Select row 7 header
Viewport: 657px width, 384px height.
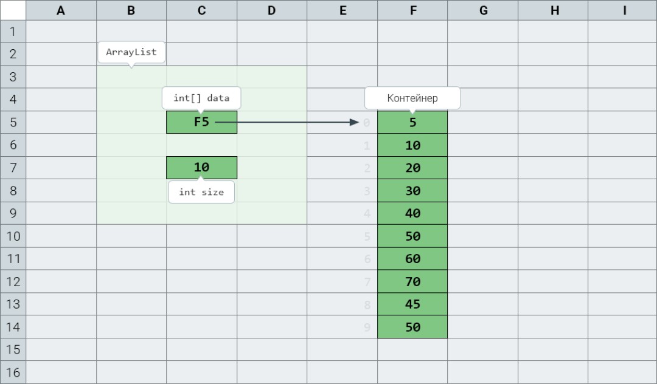(x=13, y=168)
